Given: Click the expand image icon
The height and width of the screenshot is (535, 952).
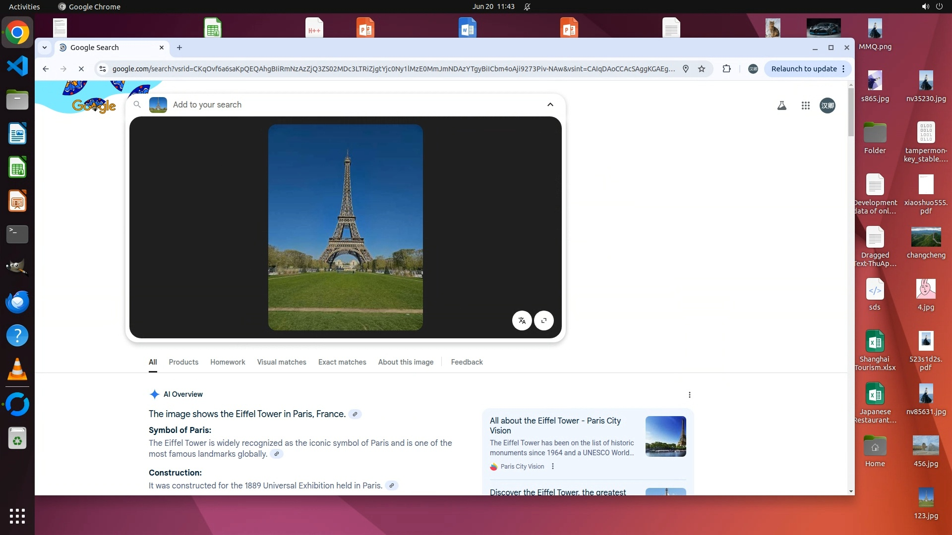Looking at the screenshot, I should [x=544, y=321].
